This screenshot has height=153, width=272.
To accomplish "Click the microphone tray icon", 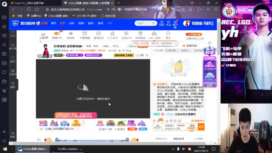I will tap(178, 149).
